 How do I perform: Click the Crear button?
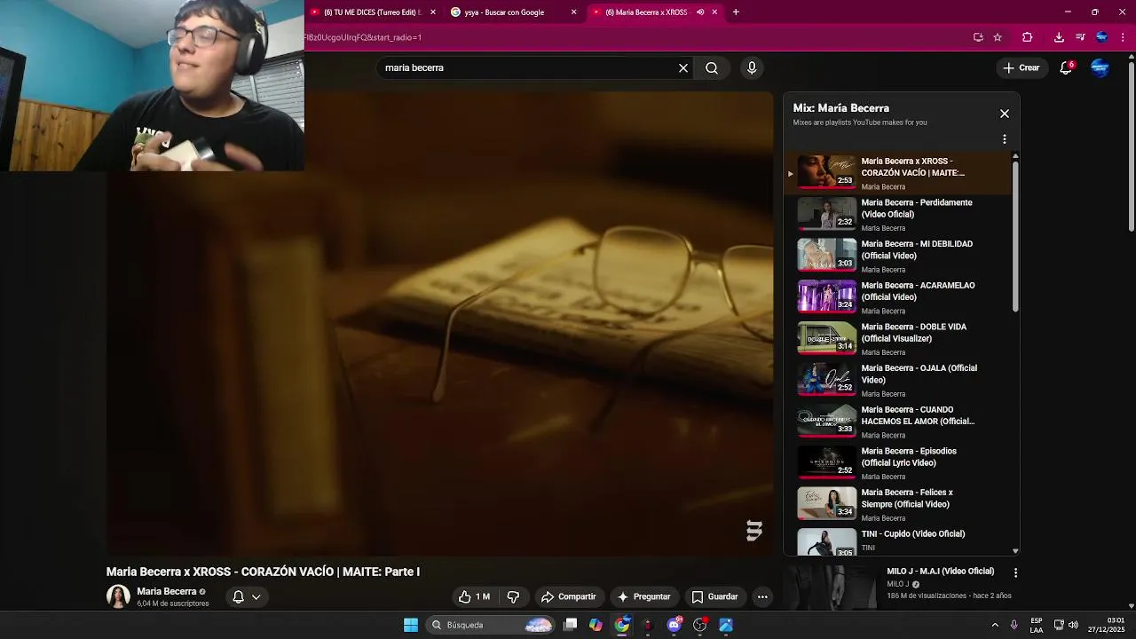coord(1021,67)
